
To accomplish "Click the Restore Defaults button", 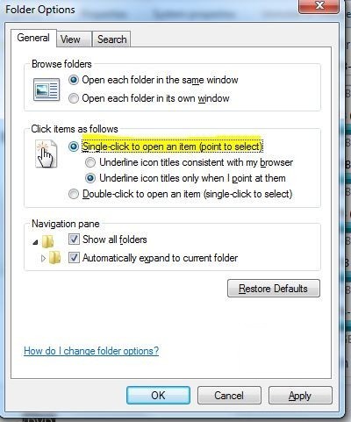I will (x=274, y=289).
